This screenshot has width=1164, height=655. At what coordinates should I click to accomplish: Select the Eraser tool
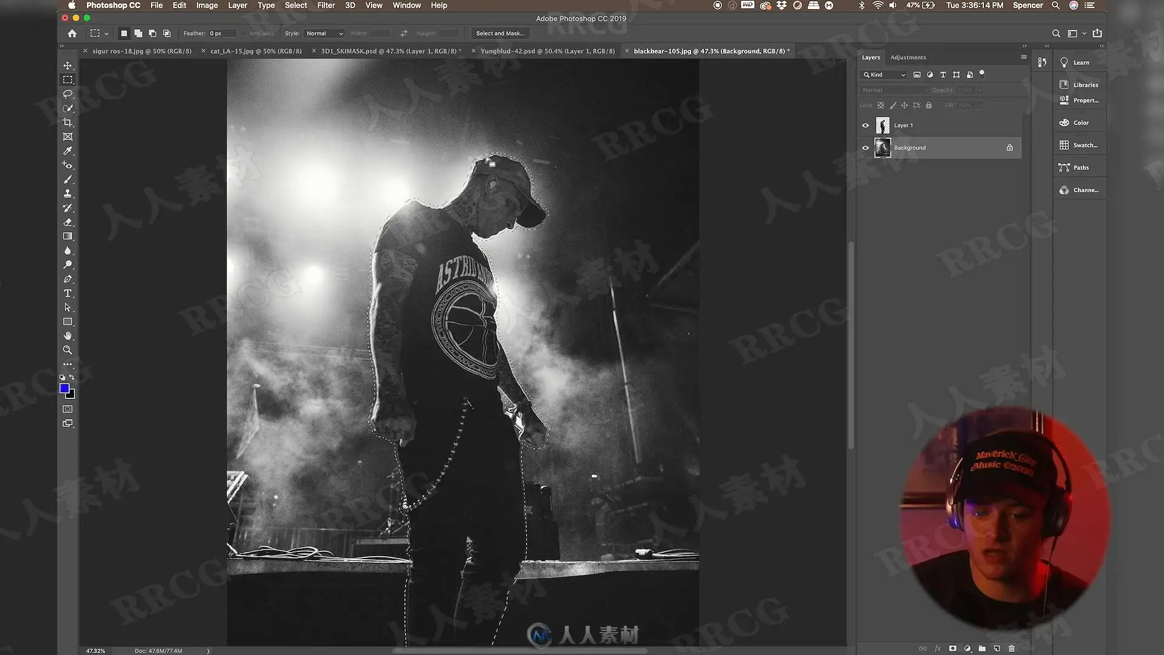(x=67, y=222)
